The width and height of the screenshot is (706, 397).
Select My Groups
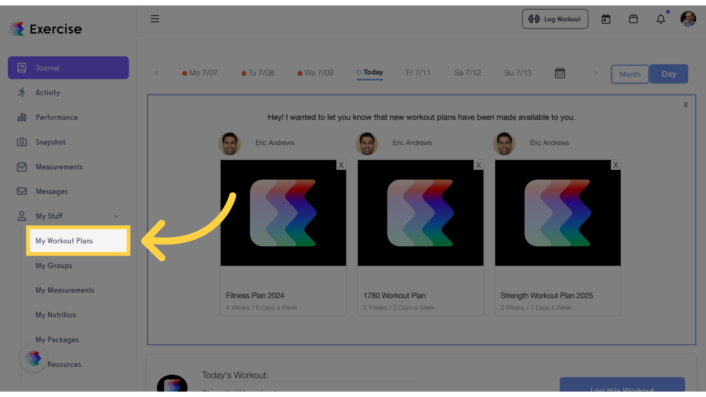coord(54,265)
